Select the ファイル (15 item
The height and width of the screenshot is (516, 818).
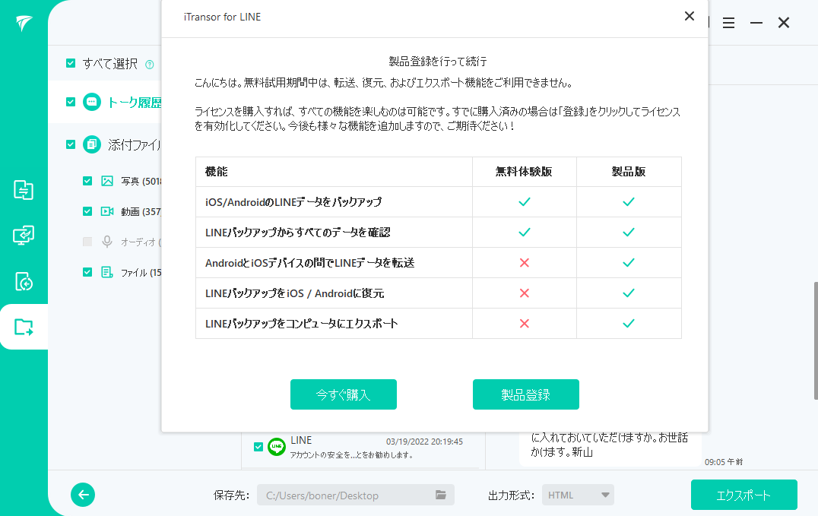pyautogui.click(x=141, y=272)
